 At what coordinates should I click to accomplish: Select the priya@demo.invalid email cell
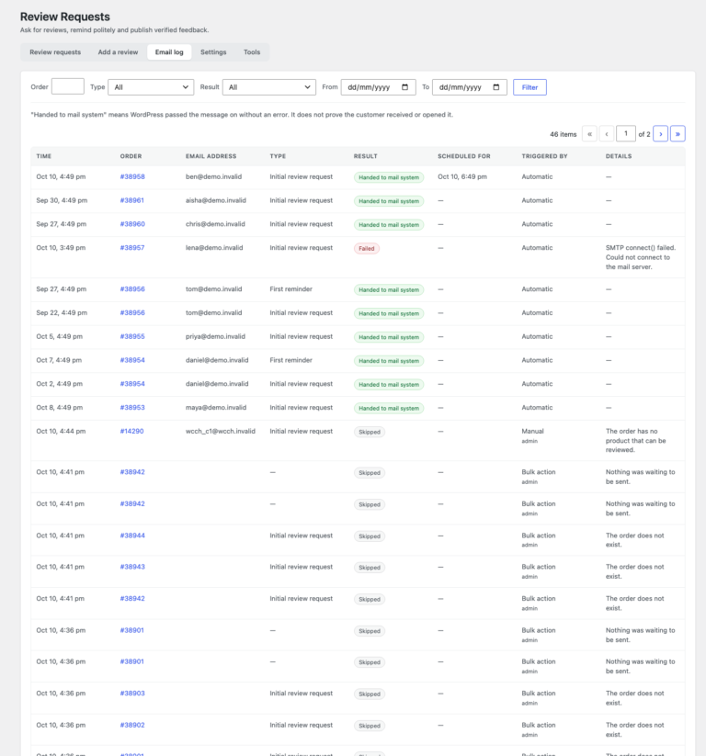(x=215, y=336)
